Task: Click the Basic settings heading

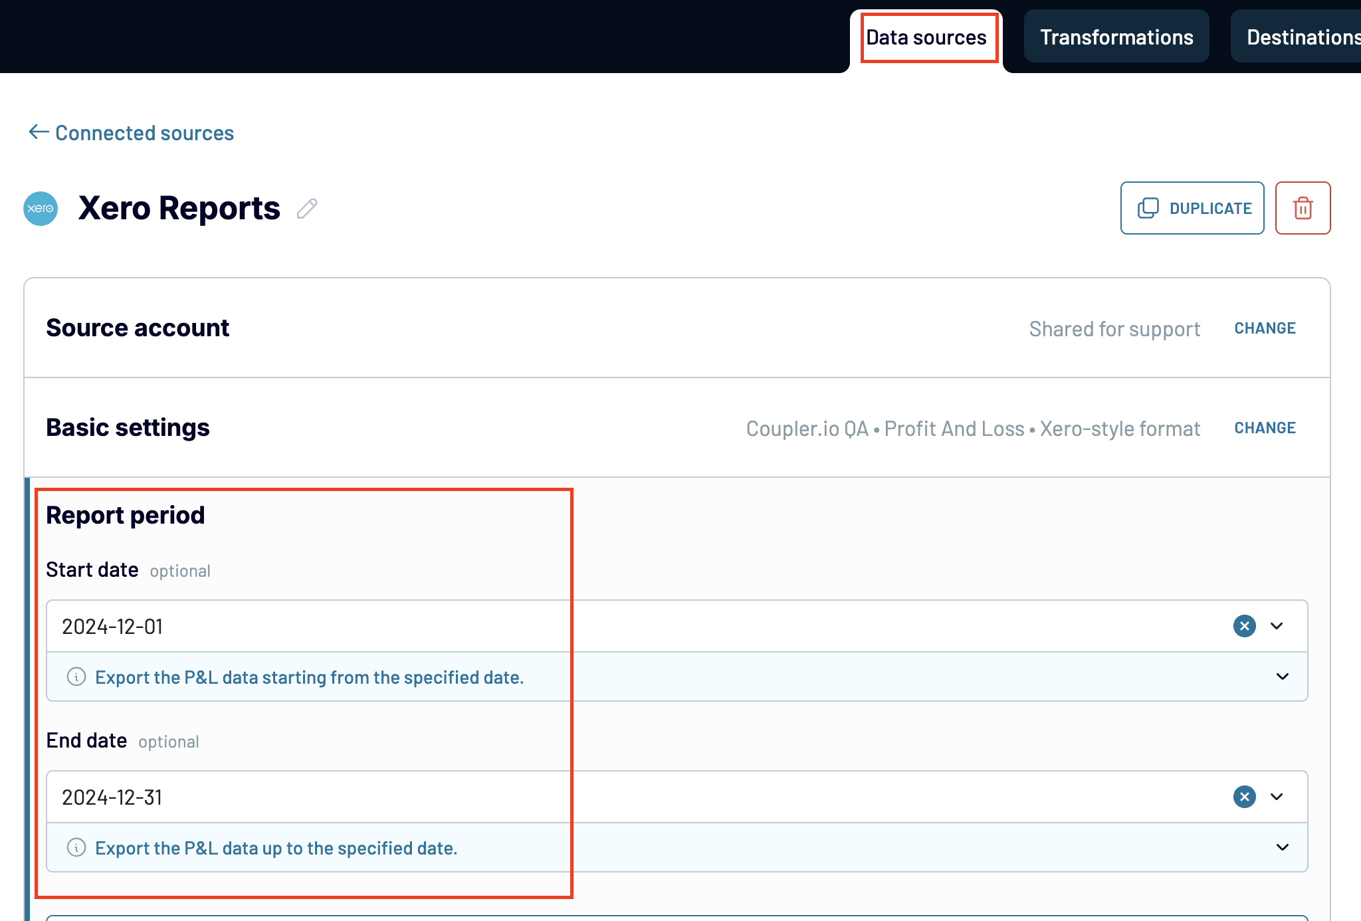Action: [x=128, y=428]
